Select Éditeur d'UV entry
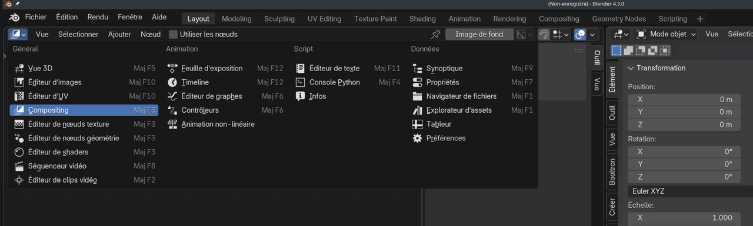Screen dimensions: 753x226 pyautogui.click(x=84, y=96)
